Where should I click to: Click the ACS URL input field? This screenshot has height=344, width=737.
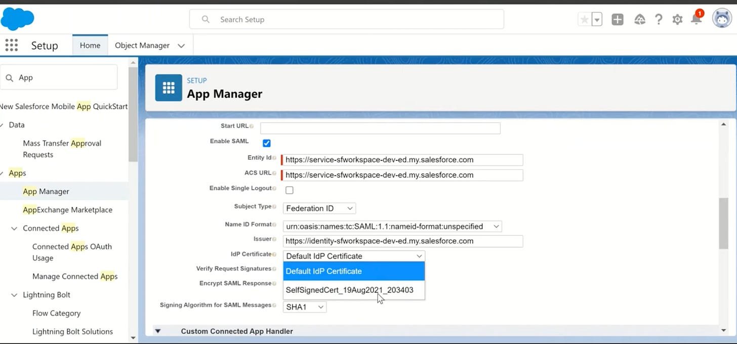click(x=402, y=175)
